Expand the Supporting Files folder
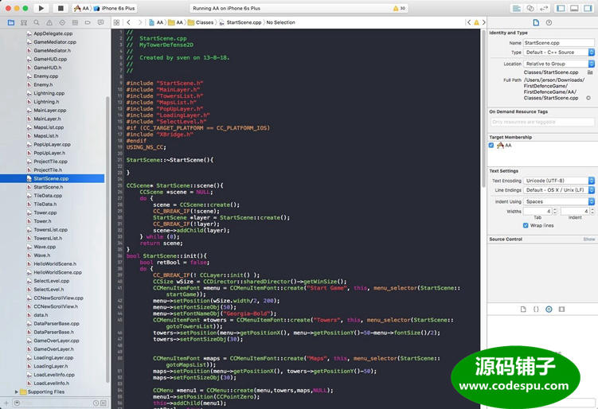The height and width of the screenshot is (409, 598). tap(17, 391)
